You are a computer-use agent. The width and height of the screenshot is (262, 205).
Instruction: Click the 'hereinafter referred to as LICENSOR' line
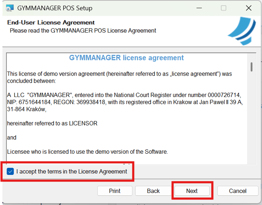[52, 123]
